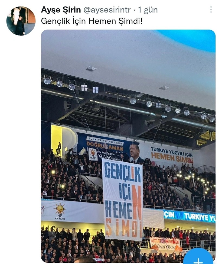Open Ayşe Şirin's profile avatar

click(x=21, y=21)
